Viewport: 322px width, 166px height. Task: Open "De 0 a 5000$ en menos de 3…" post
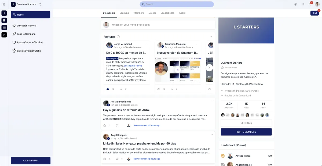(x=126, y=53)
